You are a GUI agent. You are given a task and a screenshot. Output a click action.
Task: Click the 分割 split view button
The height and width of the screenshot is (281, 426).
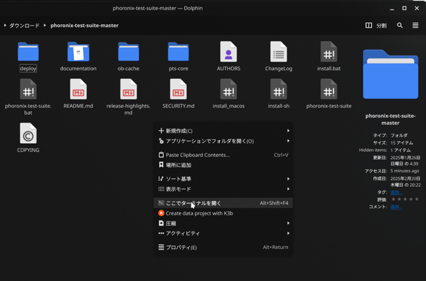pyautogui.click(x=376, y=25)
